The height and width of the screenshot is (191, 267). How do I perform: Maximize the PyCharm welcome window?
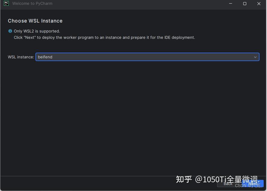point(244,4)
